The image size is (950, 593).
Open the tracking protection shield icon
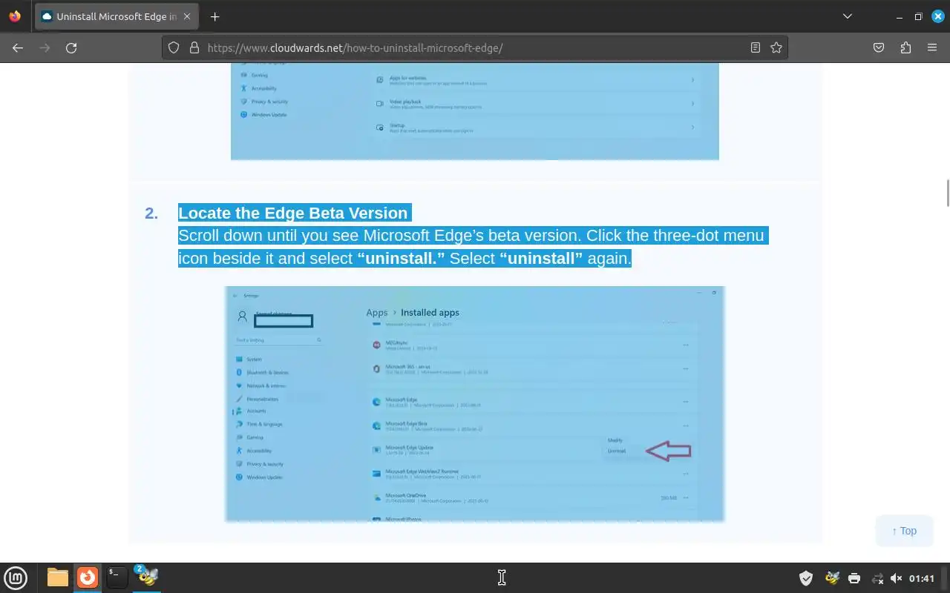coord(174,47)
